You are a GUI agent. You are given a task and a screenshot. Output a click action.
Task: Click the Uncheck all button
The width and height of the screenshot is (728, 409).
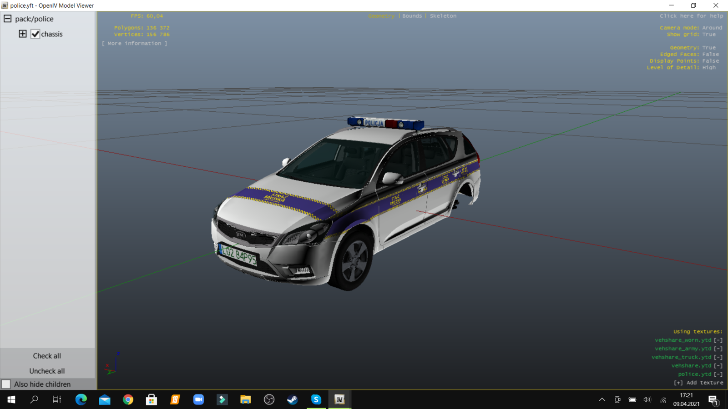pyautogui.click(x=47, y=371)
